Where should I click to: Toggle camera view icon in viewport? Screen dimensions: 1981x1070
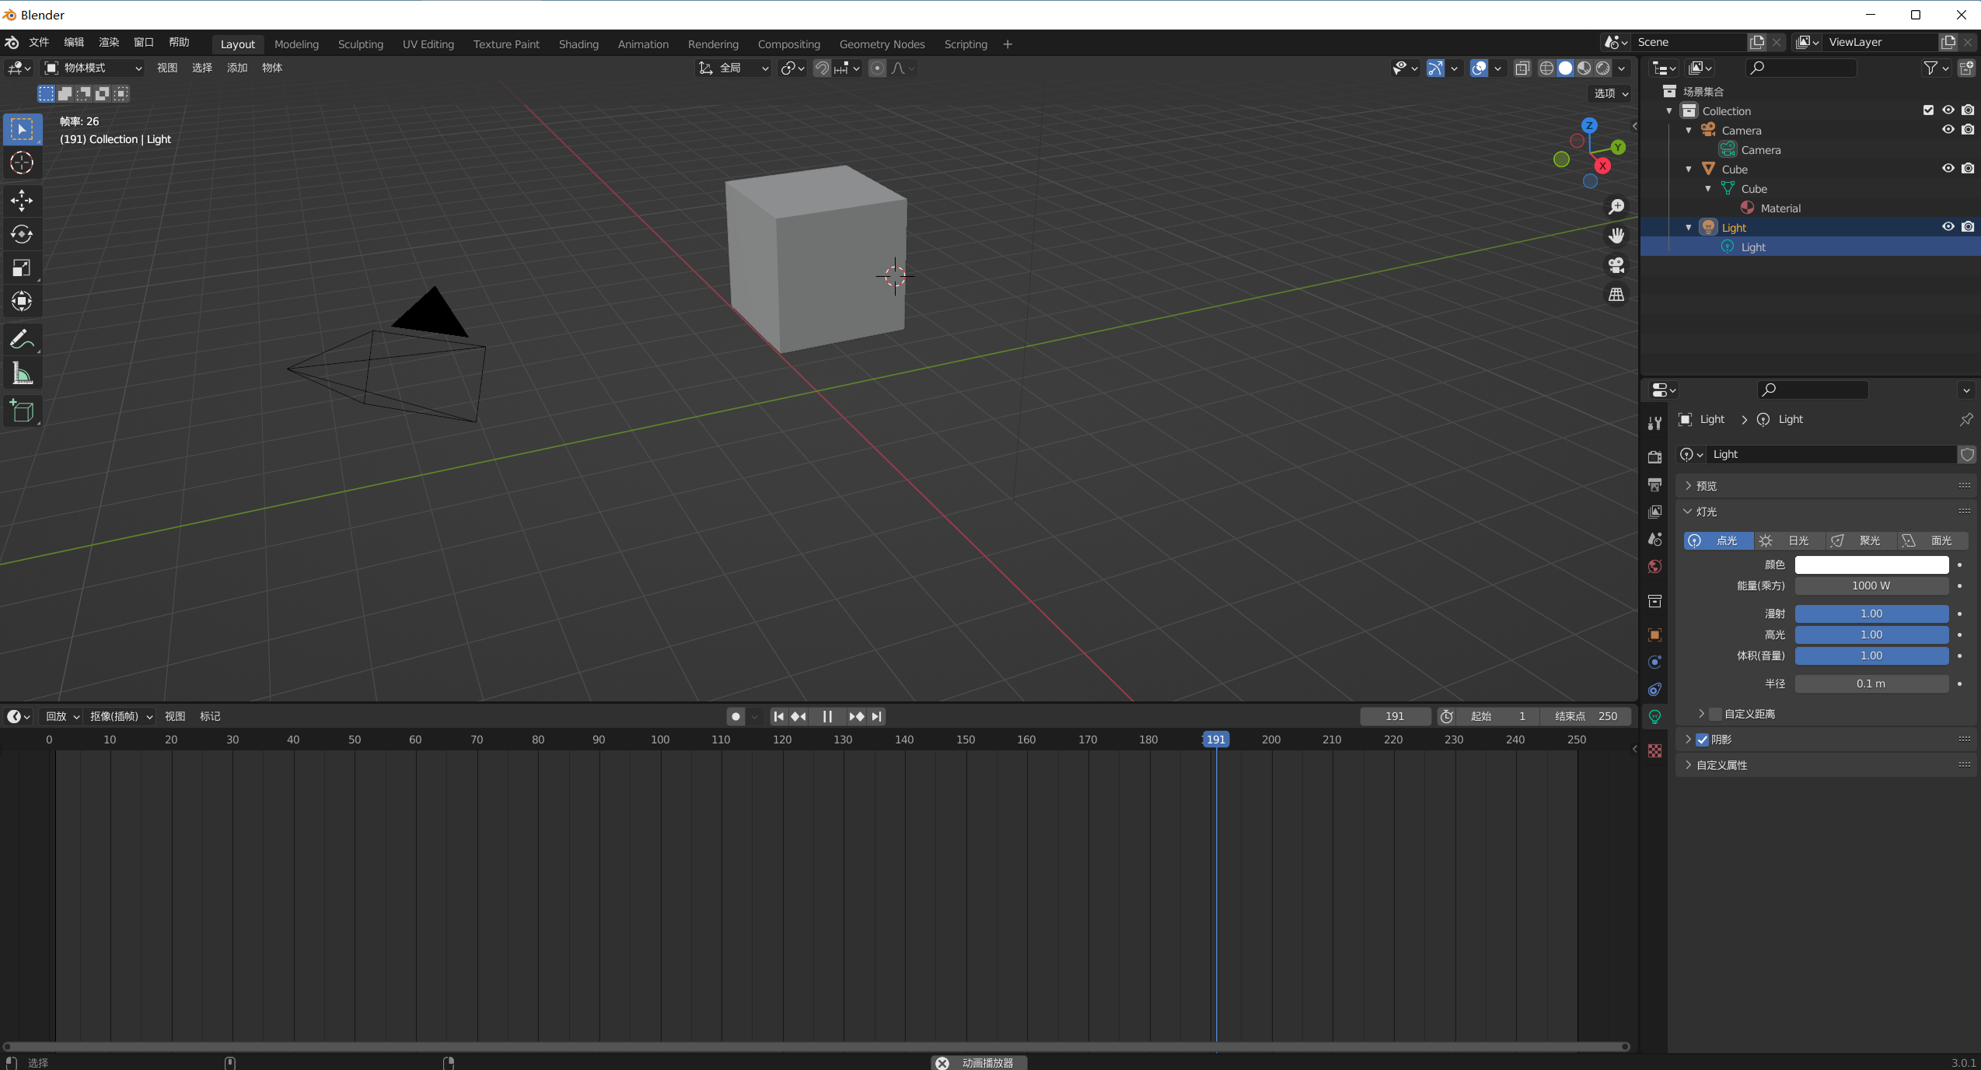tap(1616, 265)
